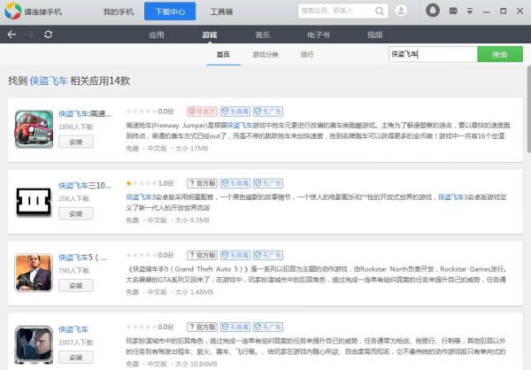Open the feedback message icon in title bar
The image size is (531, 370).
453,12
